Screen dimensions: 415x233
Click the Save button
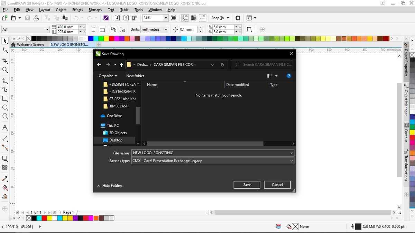coord(247,185)
